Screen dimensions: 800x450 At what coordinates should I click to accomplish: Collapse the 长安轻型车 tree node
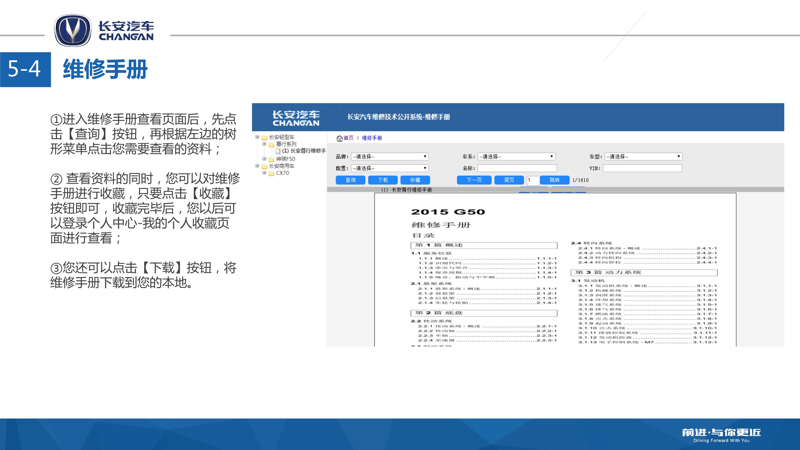click(257, 137)
